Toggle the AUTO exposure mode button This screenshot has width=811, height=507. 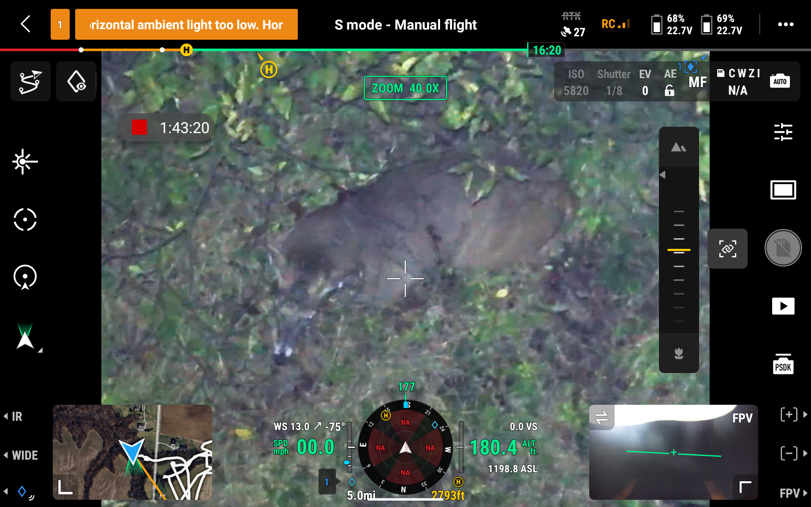click(x=780, y=81)
